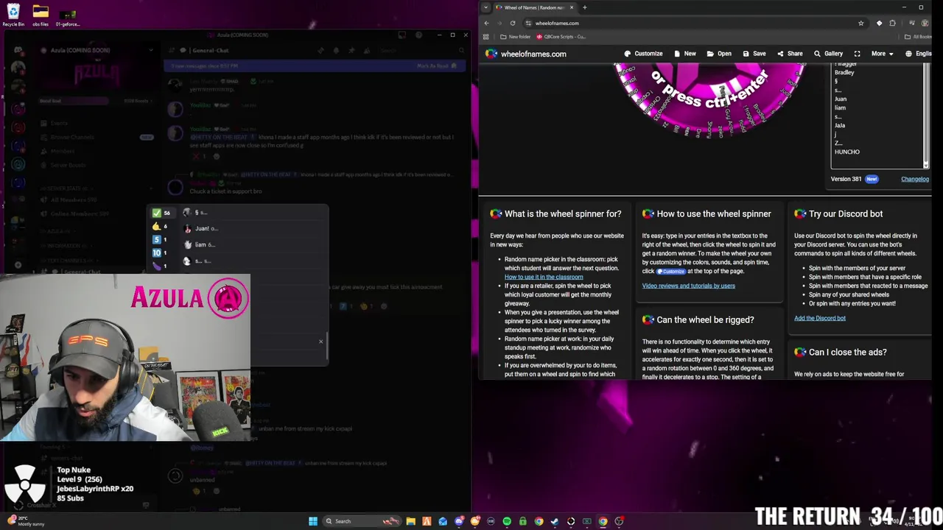Select the call-me hand reaction with 6
Screen dimensions: 943x530
(x=160, y=227)
